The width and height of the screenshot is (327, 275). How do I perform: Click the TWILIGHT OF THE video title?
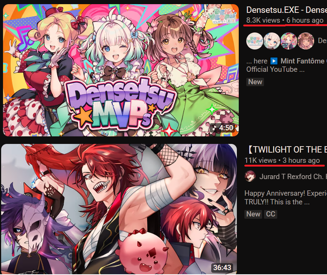[287, 150]
